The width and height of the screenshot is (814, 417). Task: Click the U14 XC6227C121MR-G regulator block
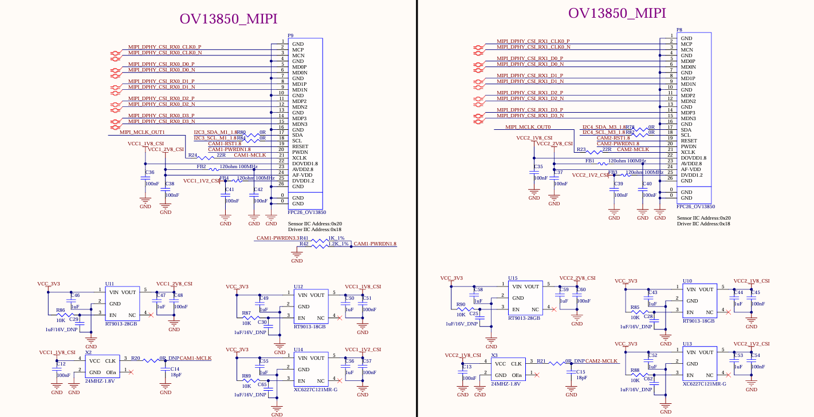click(310, 369)
